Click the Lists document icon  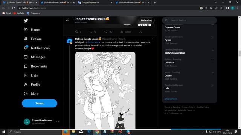[26, 75]
